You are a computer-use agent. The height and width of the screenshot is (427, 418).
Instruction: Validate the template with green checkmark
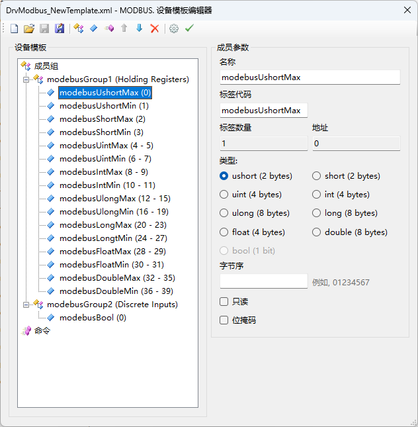(189, 28)
